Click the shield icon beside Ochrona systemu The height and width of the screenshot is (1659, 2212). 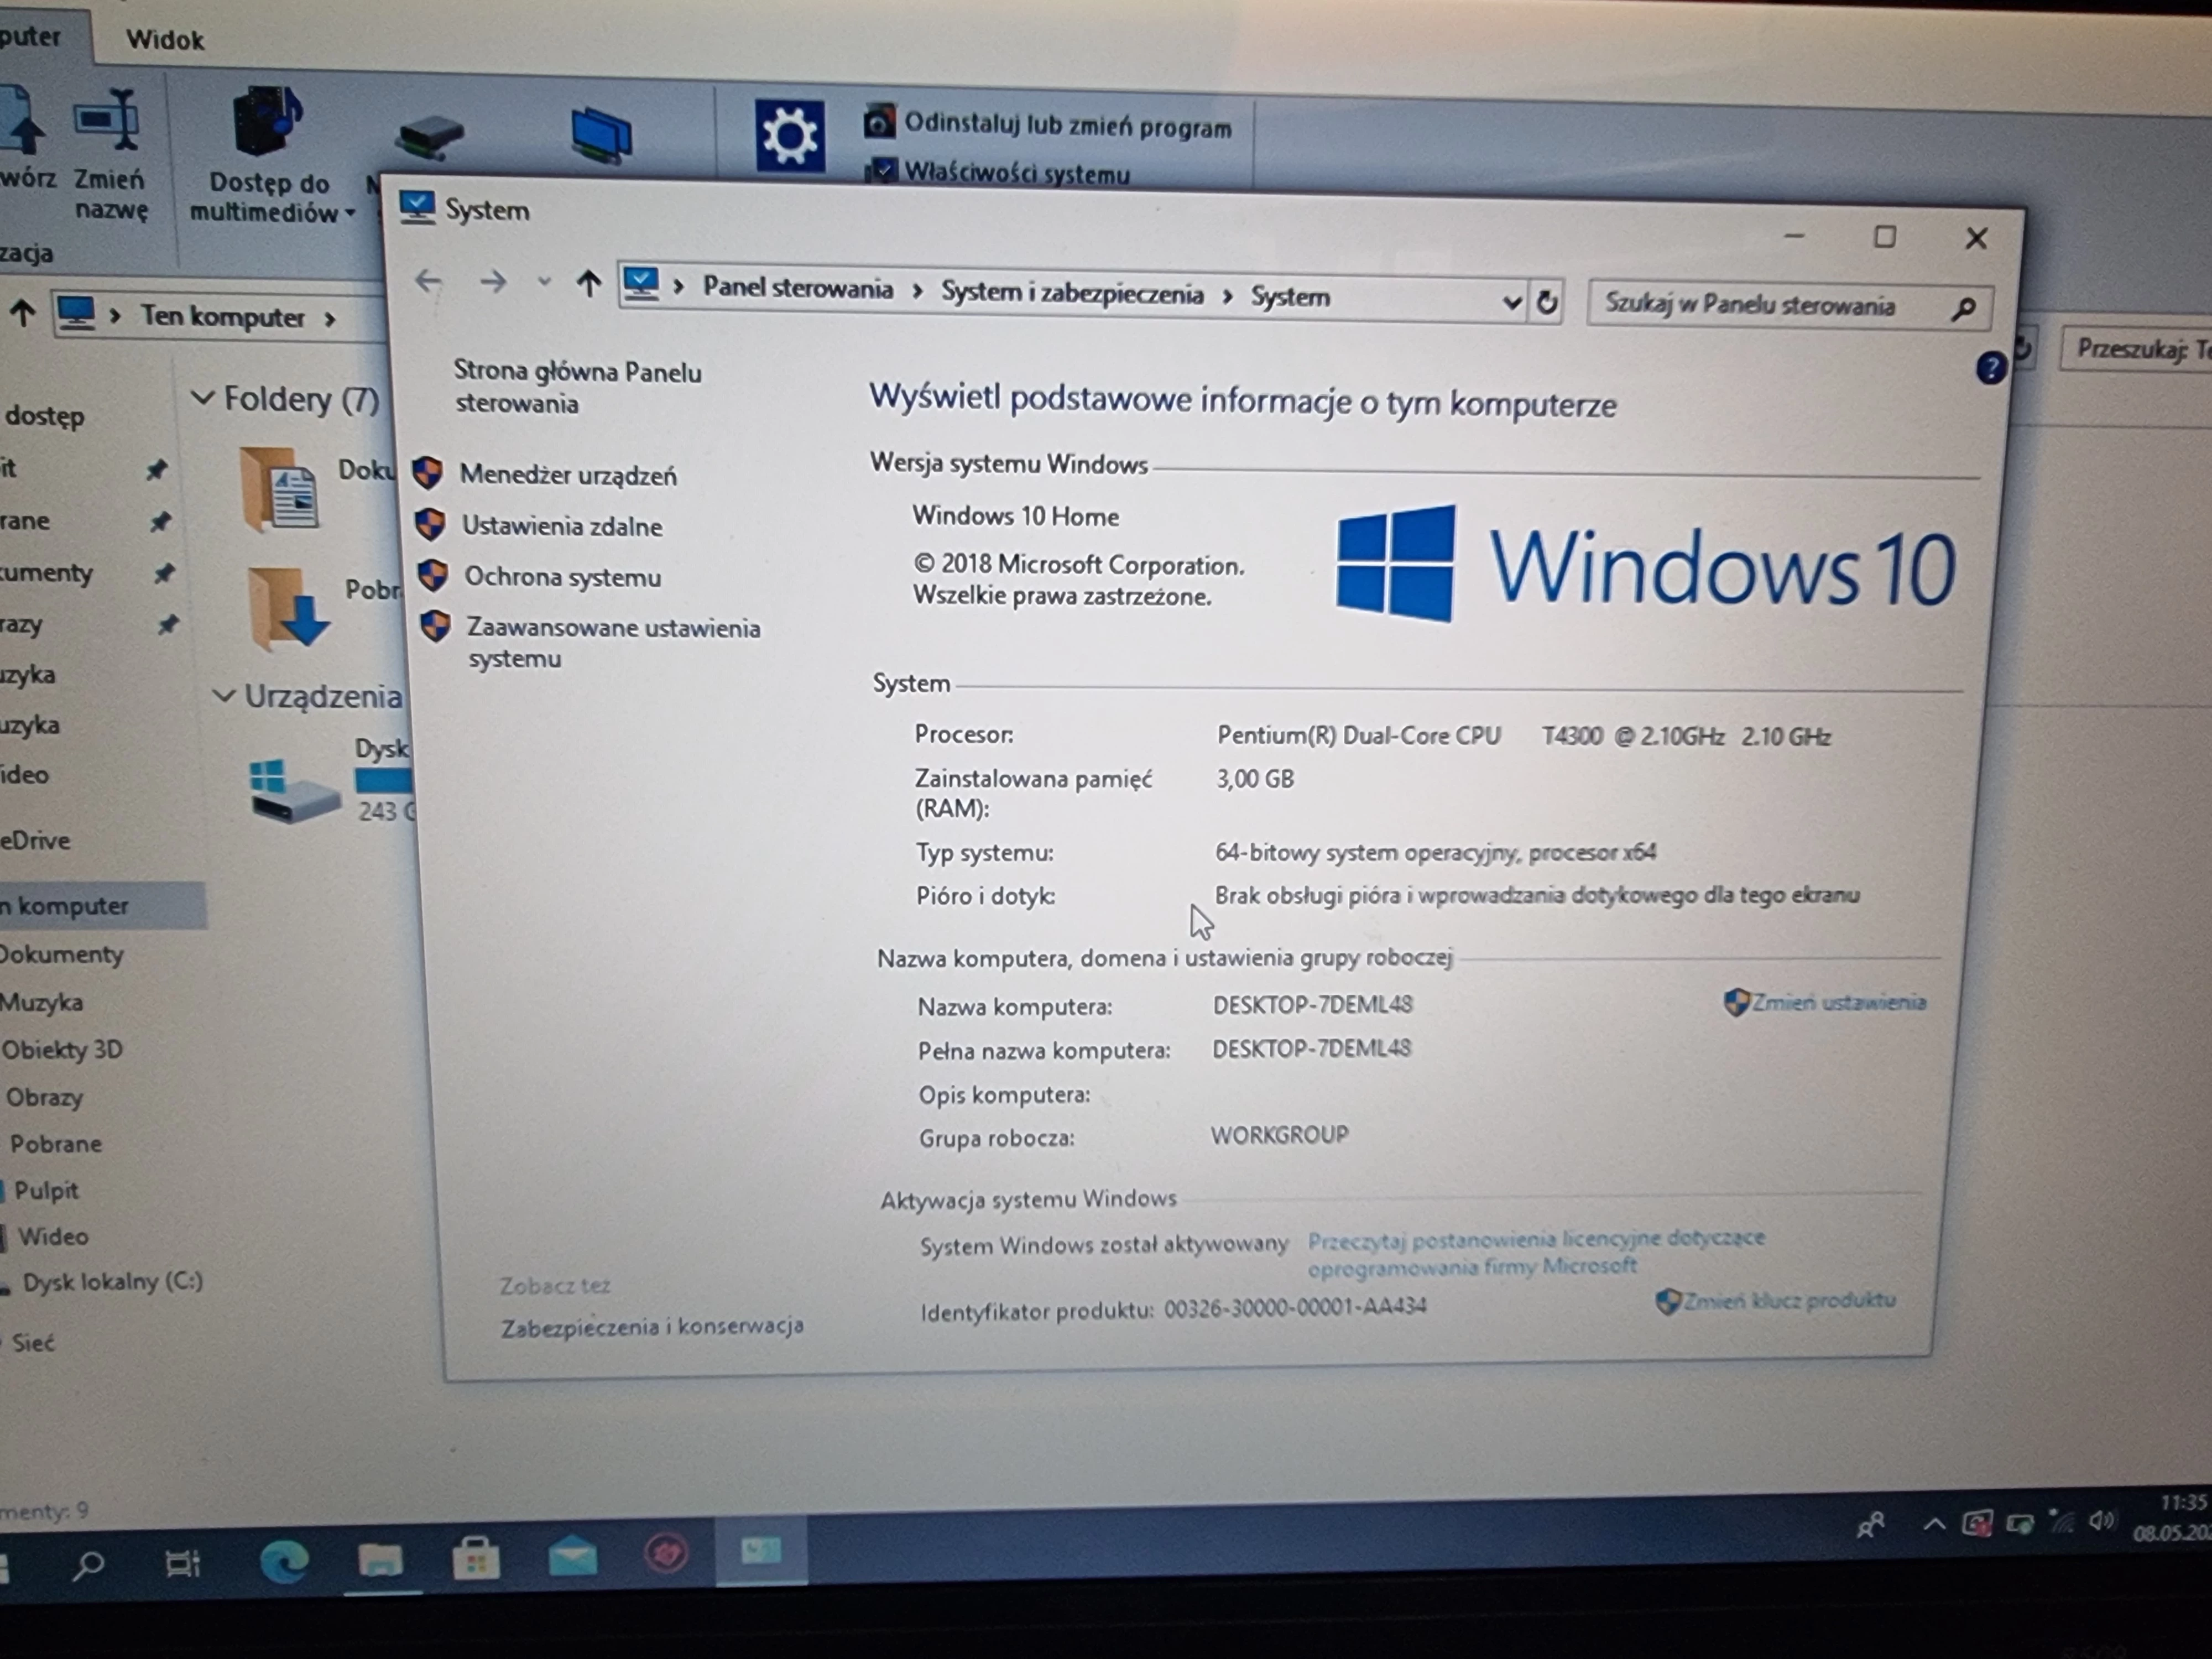tap(432, 575)
